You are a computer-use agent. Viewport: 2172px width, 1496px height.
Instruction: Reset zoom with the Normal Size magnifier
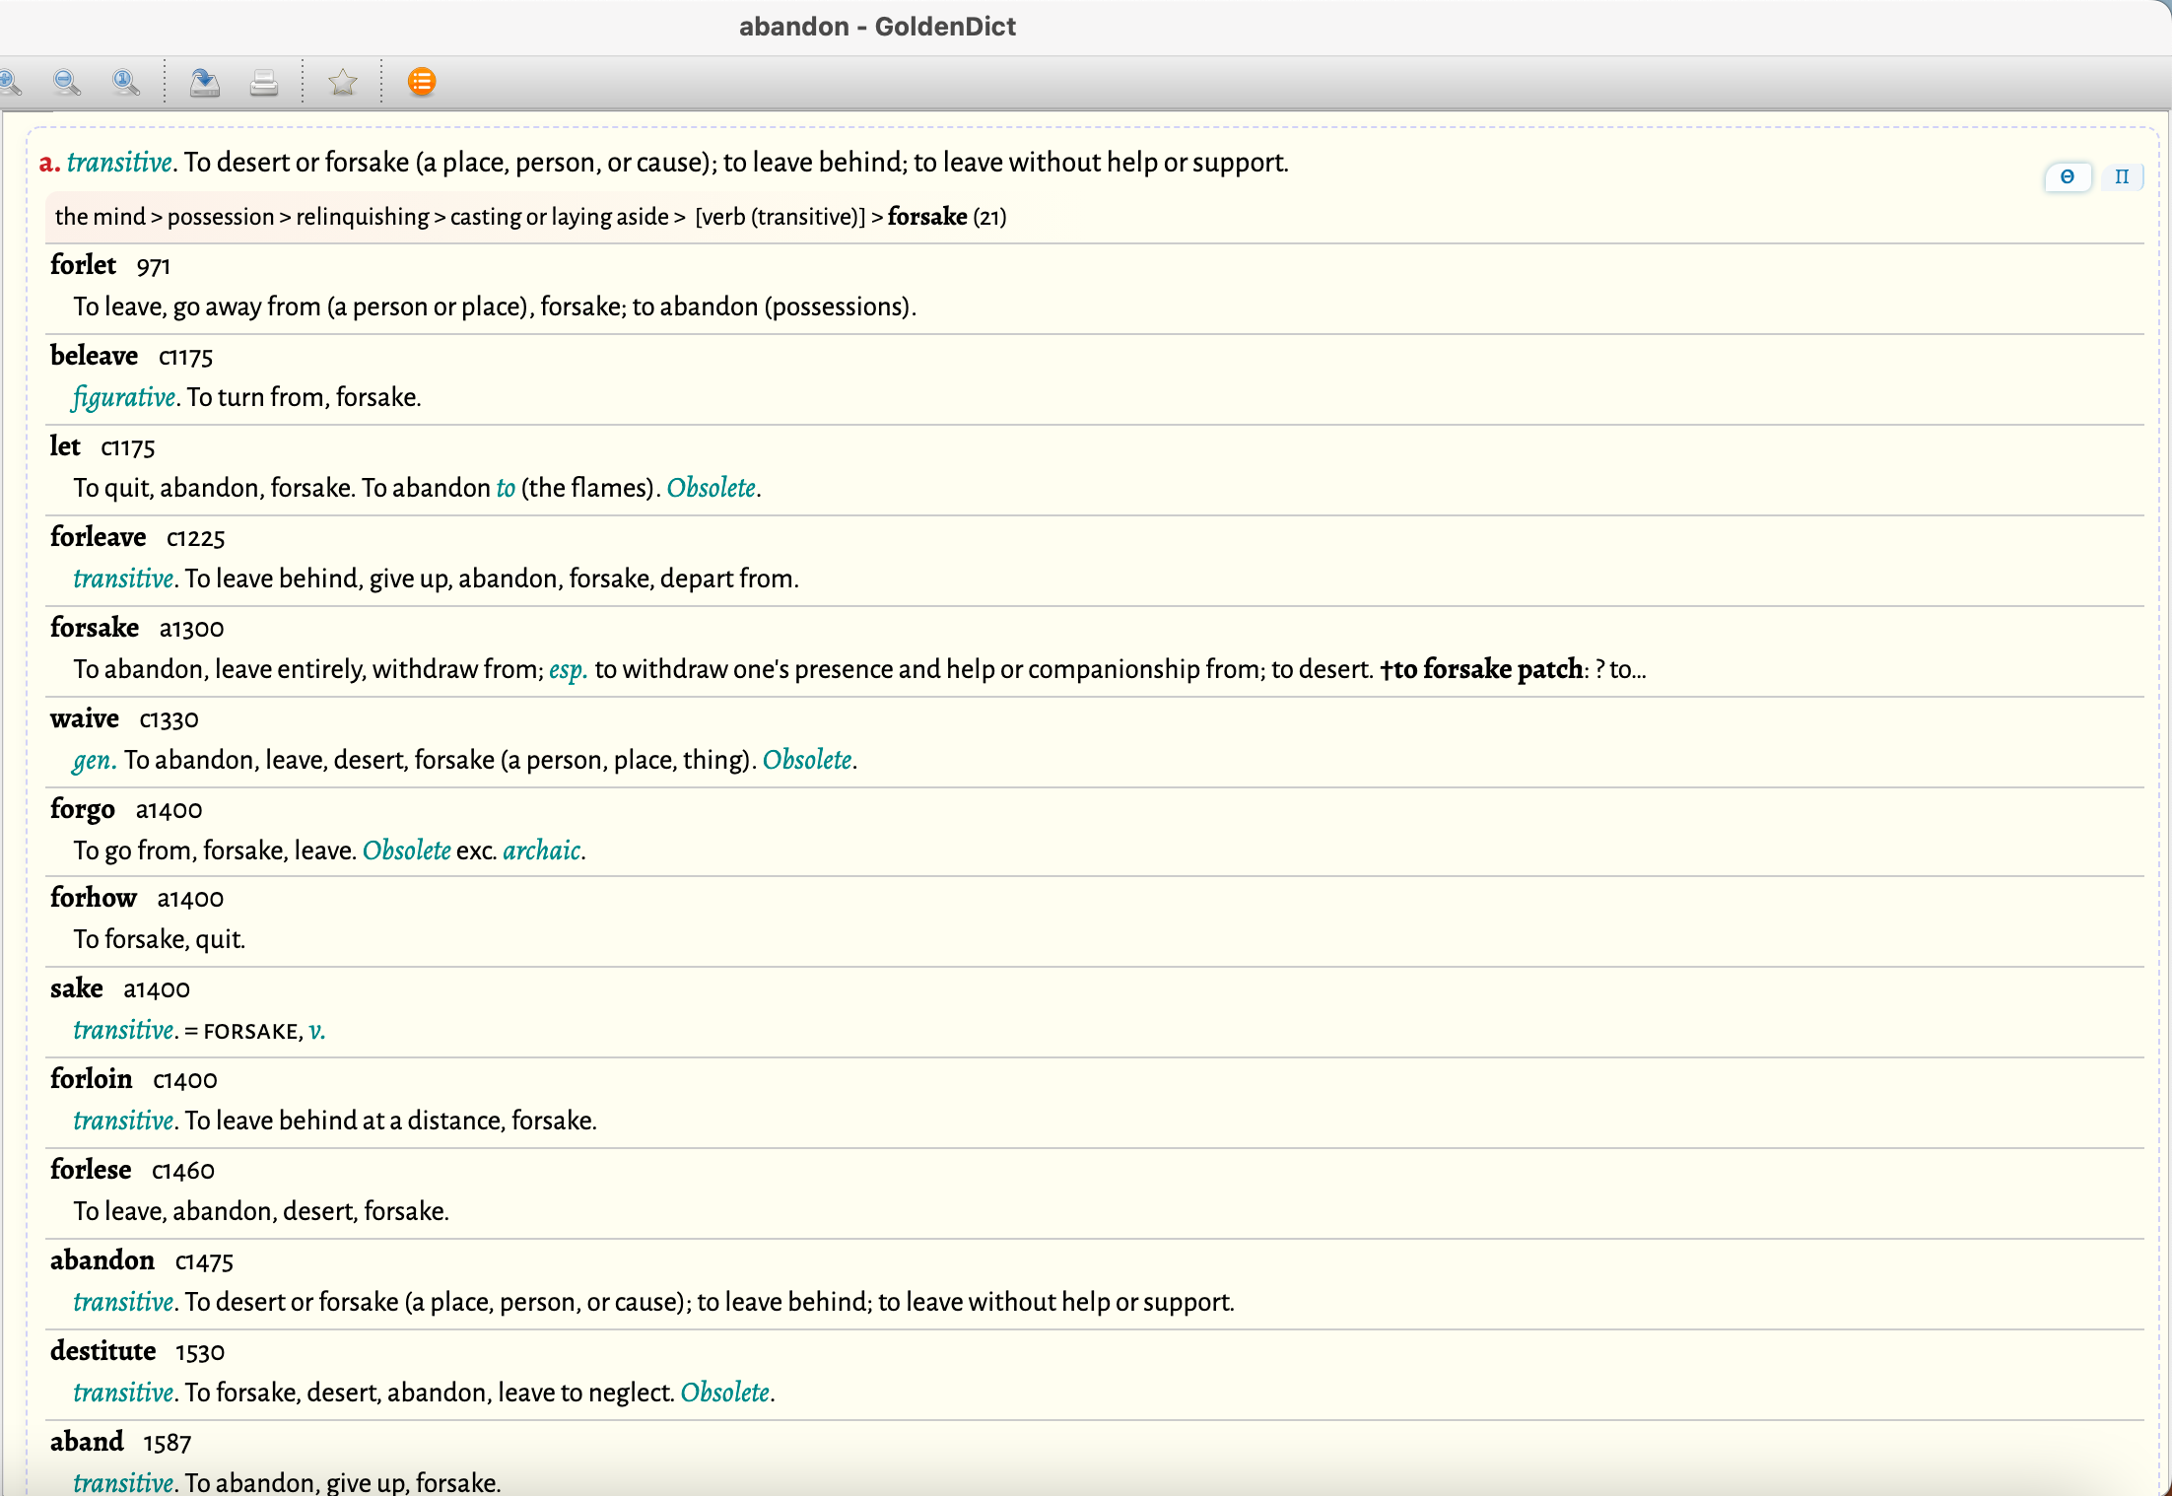tap(126, 82)
